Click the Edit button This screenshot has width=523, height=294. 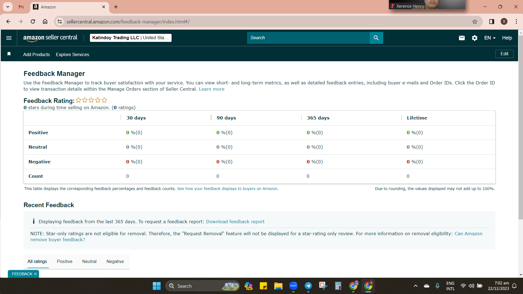point(504,54)
